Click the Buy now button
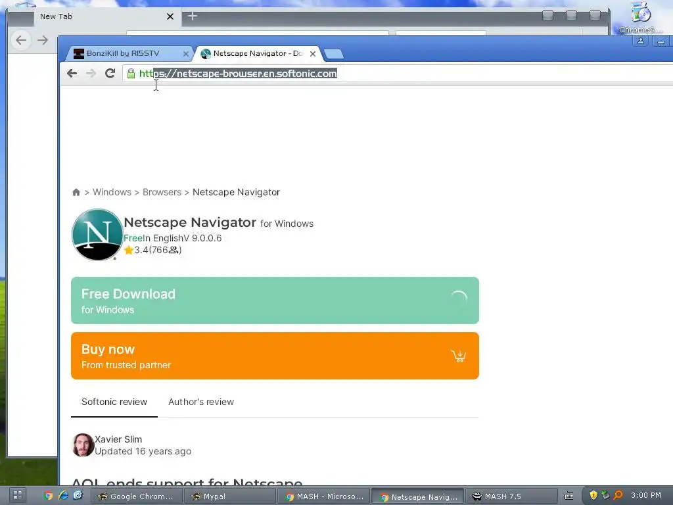 click(x=275, y=356)
